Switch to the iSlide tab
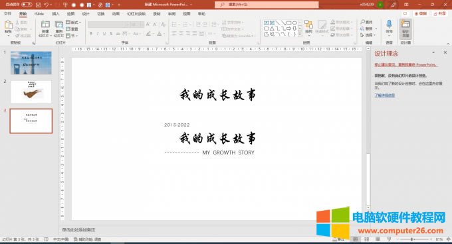Image resolution: width=452 pixels, height=244 pixels. (39, 13)
